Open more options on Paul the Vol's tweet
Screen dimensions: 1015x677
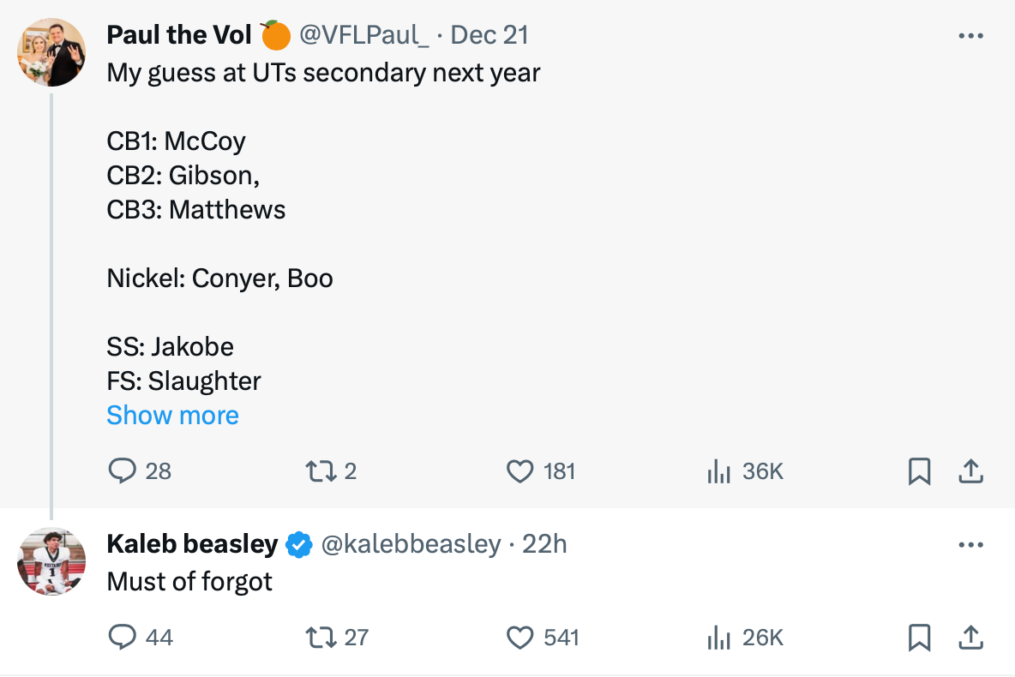970,36
